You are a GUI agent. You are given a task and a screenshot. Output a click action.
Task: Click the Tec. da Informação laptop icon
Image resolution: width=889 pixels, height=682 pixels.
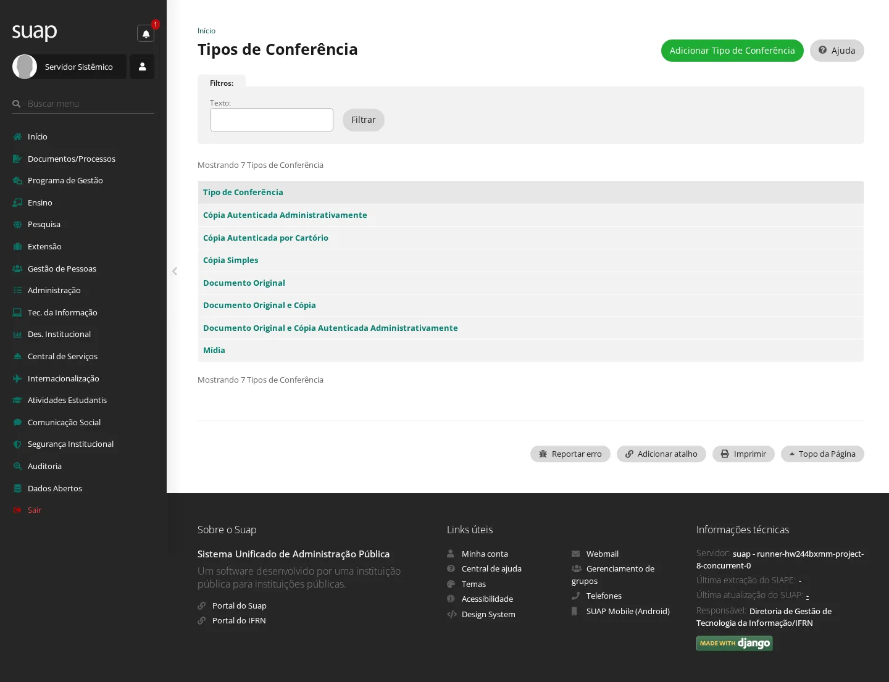coord(17,312)
